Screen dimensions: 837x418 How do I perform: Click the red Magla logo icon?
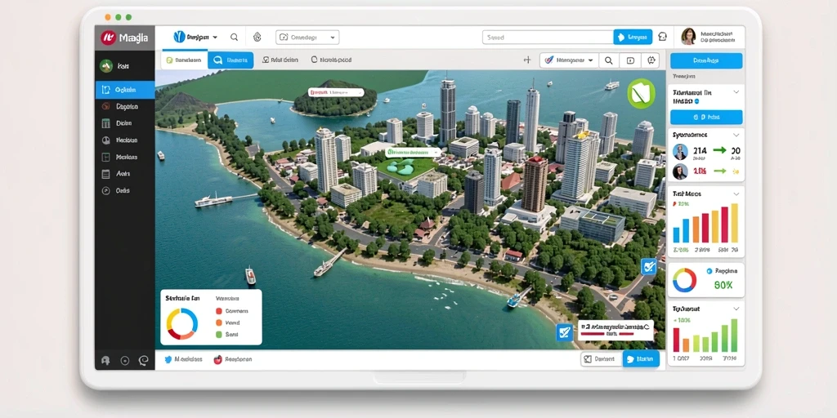click(x=109, y=38)
